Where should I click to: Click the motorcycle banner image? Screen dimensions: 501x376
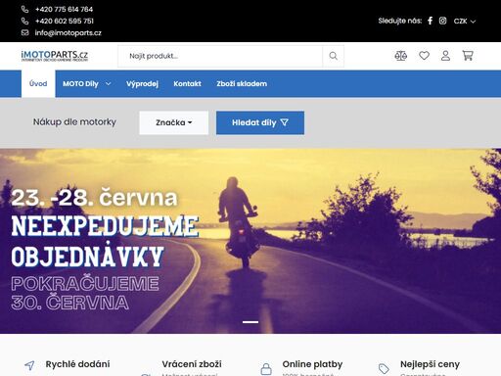coord(250,241)
